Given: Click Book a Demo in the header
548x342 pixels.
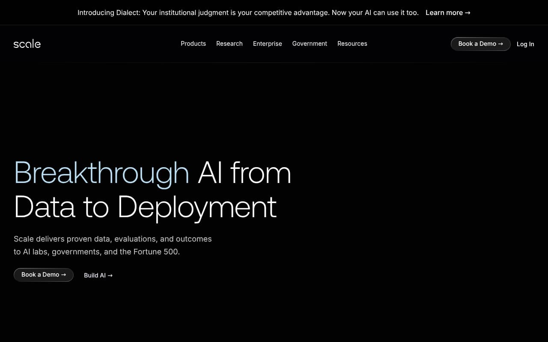Looking at the screenshot, I should pyautogui.click(x=480, y=44).
